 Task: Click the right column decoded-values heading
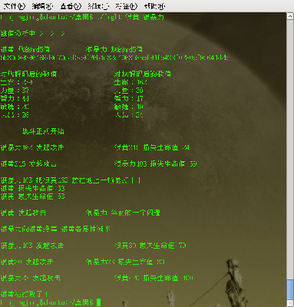(x=142, y=74)
